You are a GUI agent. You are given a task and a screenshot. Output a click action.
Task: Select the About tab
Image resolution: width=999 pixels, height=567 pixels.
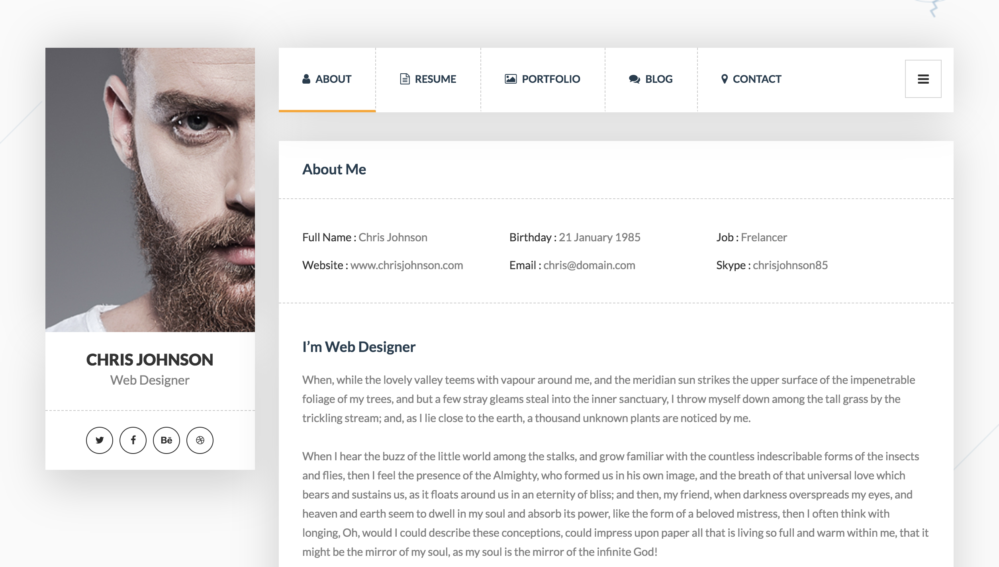click(327, 78)
